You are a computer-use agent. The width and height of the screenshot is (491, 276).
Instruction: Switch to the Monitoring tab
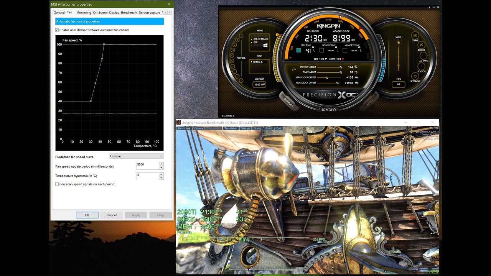84,13
